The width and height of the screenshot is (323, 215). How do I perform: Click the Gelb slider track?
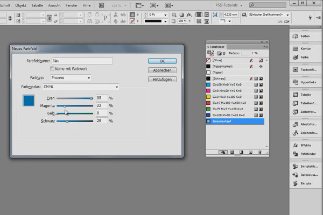75,113
